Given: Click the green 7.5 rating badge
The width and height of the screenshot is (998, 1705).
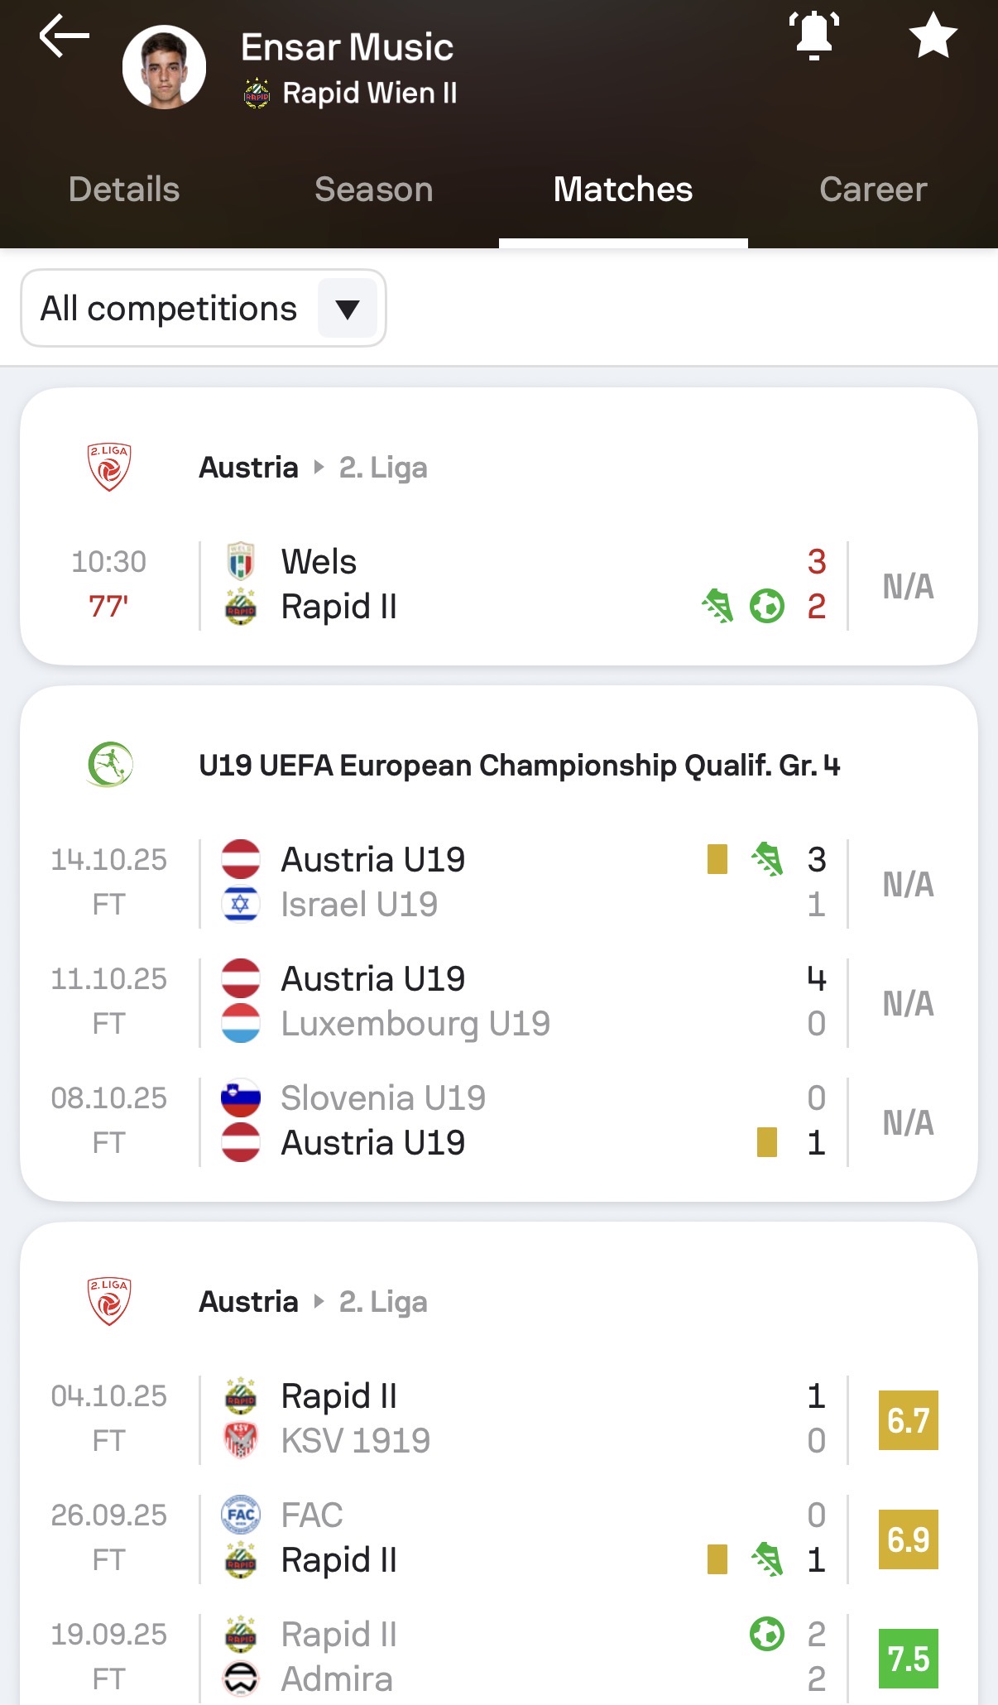Looking at the screenshot, I should 909,1658.
